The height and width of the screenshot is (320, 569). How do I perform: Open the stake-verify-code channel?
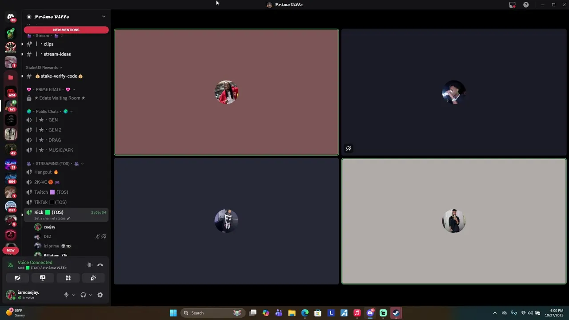[x=66, y=76]
